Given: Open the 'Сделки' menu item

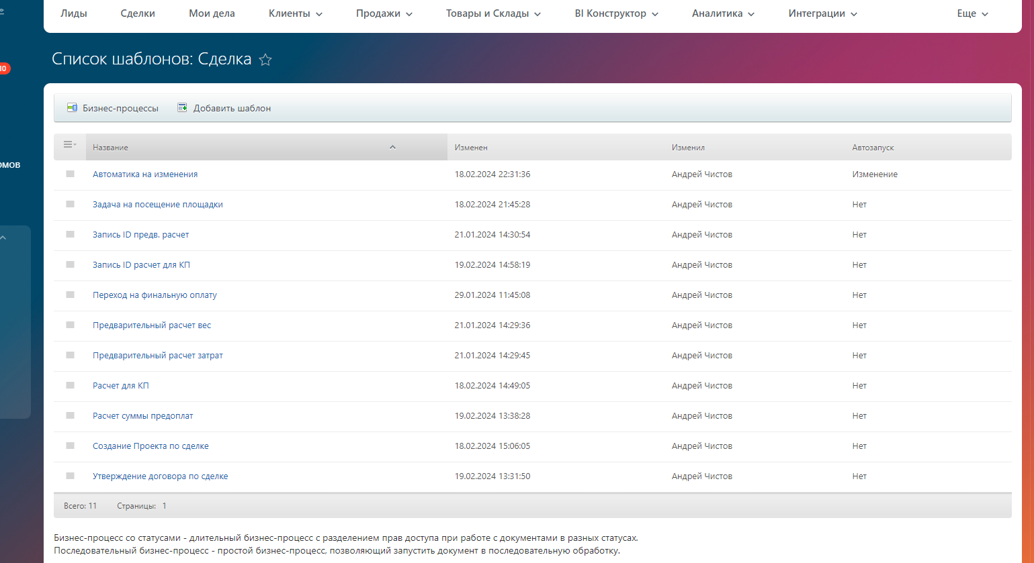Looking at the screenshot, I should tap(138, 13).
